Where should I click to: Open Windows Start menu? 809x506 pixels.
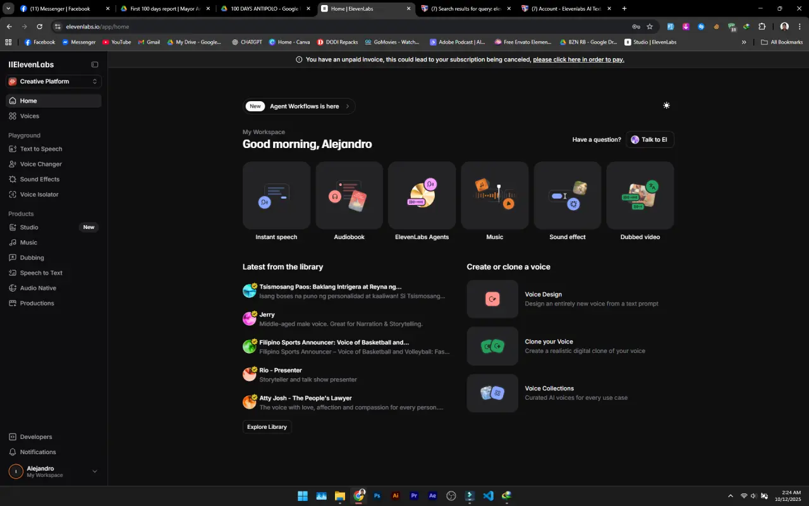(303, 496)
